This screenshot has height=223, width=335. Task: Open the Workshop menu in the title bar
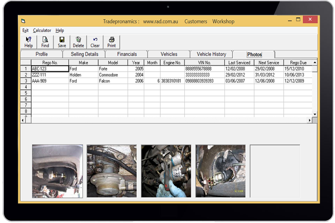click(x=223, y=21)
